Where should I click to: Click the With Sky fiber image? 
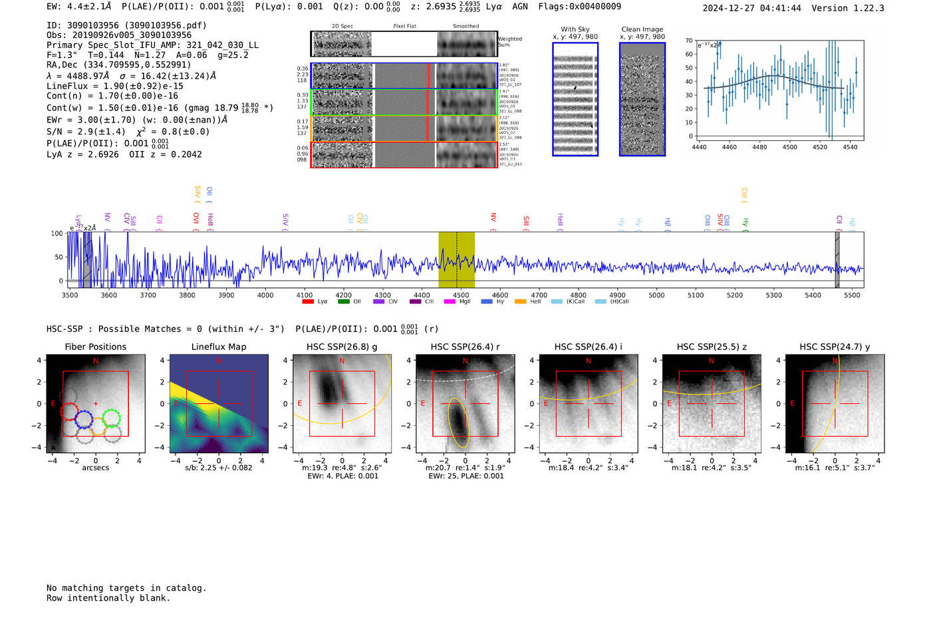[x=575, y=99]
